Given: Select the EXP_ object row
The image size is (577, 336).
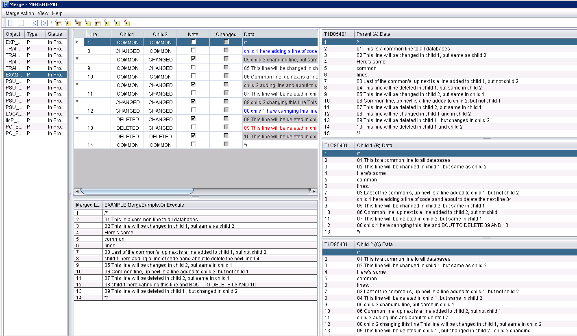Looking at the screenshot, I should [x=35, y=42].
